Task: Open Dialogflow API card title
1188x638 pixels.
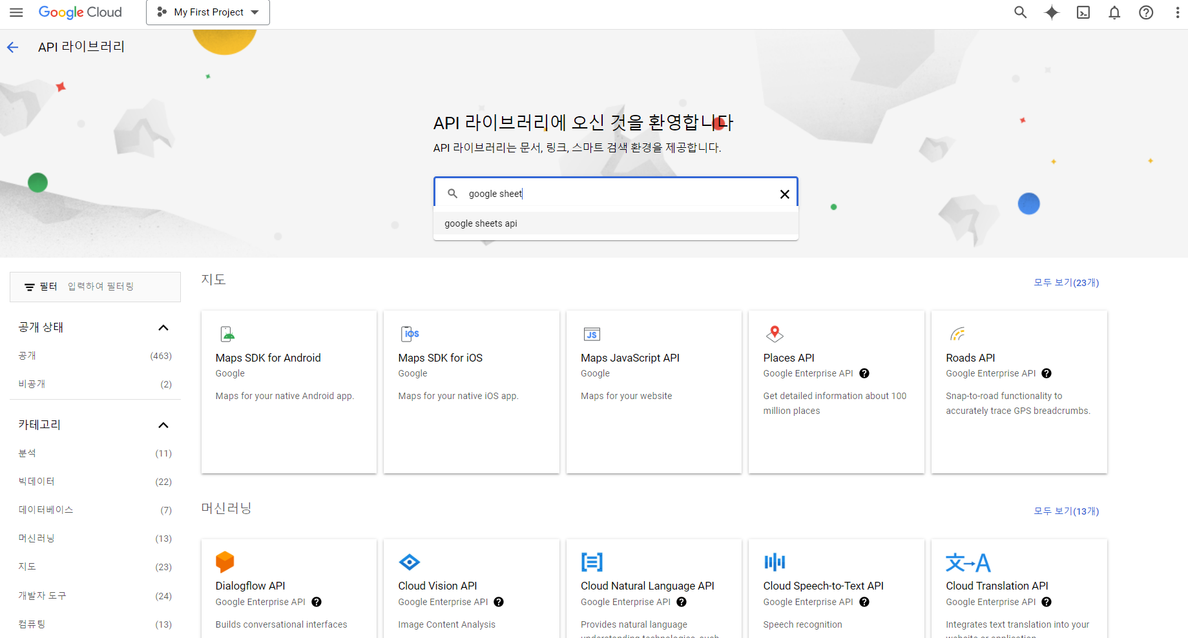Action: pos(250,586)
